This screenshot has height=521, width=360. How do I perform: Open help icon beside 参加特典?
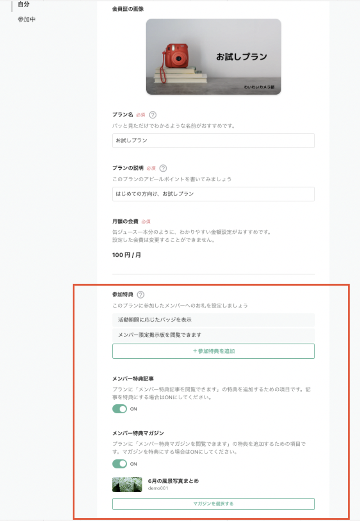click(141, 295)
